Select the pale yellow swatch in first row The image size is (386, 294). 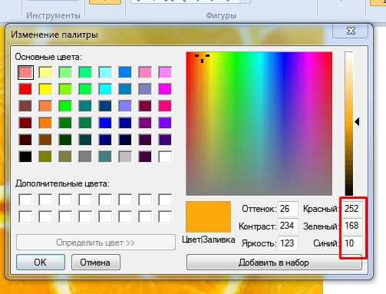(x=45, y=72)
